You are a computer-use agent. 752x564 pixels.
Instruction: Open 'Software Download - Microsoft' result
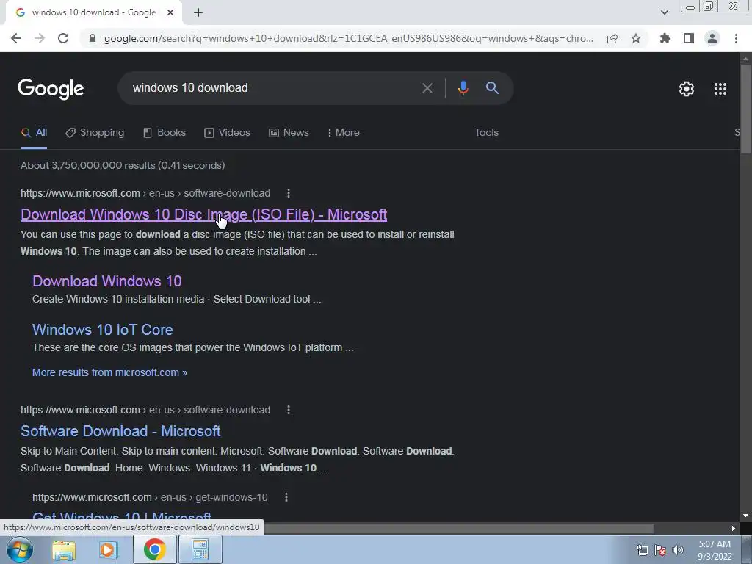[120, 431]
